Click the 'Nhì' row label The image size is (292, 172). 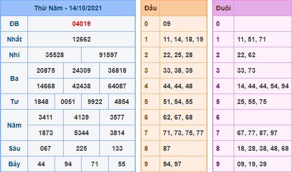click(14, 55)
